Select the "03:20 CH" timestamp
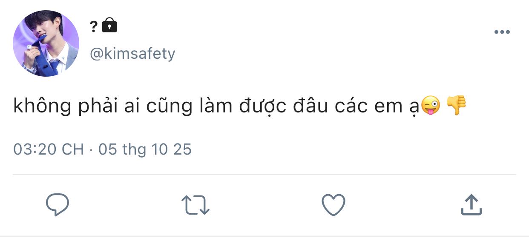529x244 pixels. (x=49, y=149)
